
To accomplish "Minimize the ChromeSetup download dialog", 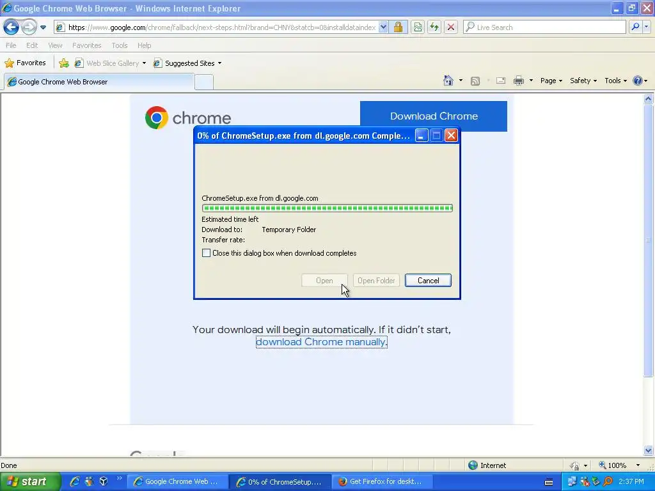I will [x=421, y=136].
